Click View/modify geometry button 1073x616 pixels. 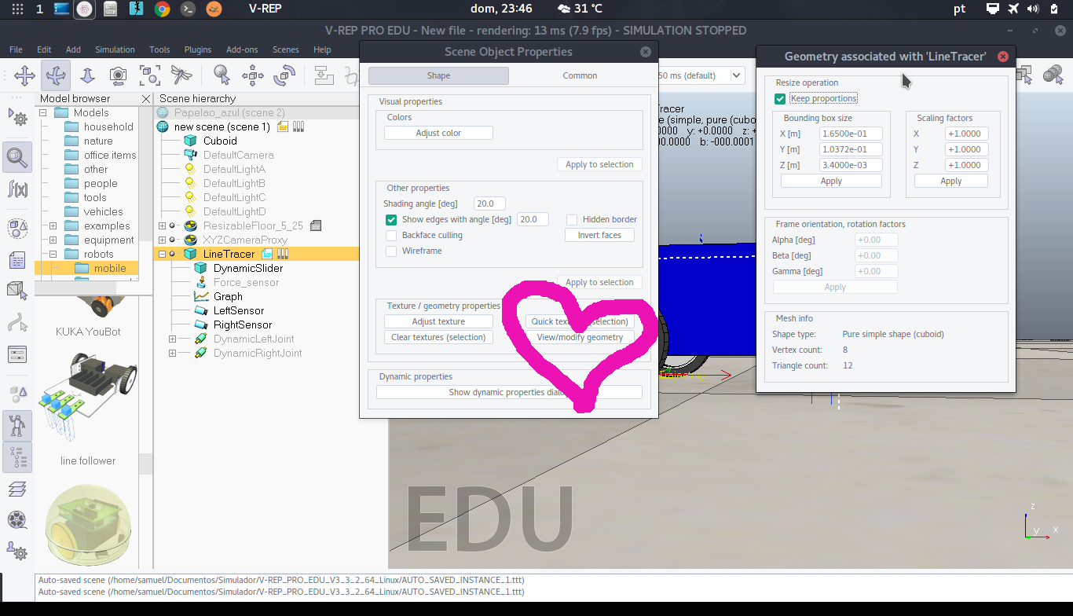pos(580,337)
